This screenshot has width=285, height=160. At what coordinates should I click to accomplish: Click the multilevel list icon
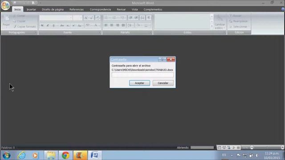(122, 18)
